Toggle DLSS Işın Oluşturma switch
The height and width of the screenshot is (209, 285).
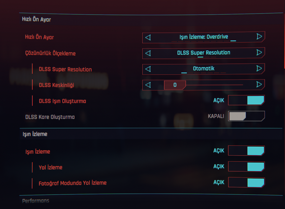point(246,100)
